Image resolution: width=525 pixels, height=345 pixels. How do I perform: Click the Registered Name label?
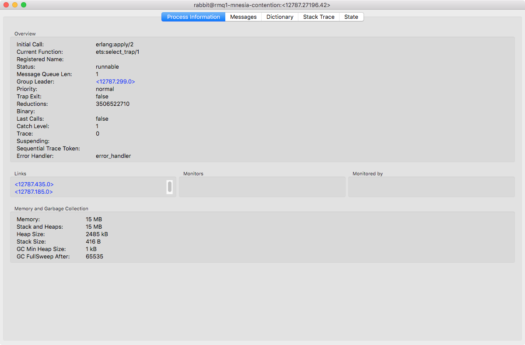40,59
